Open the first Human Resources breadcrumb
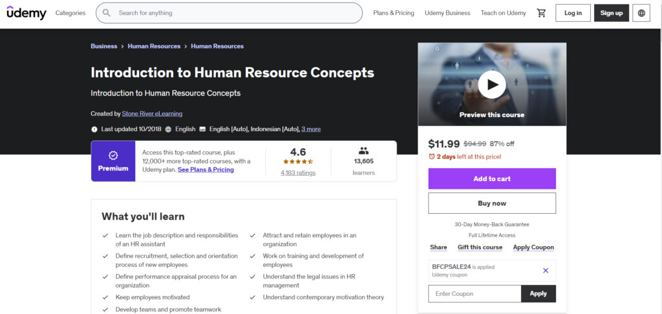Screen dimensions: 662x314 click(x=154, y=47)
